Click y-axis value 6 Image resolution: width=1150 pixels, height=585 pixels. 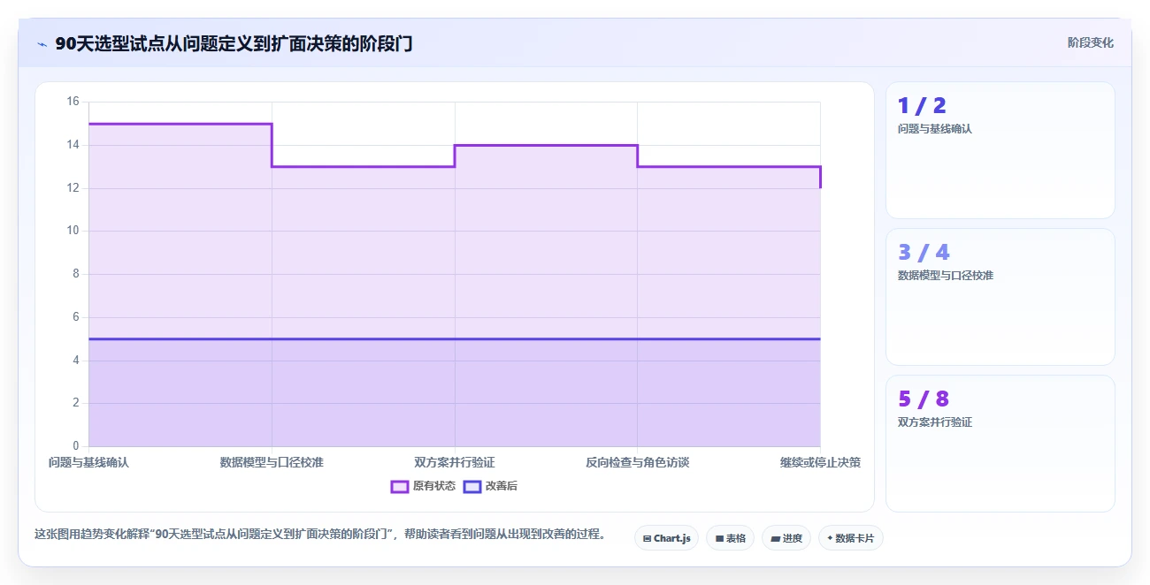coord(75,317)
